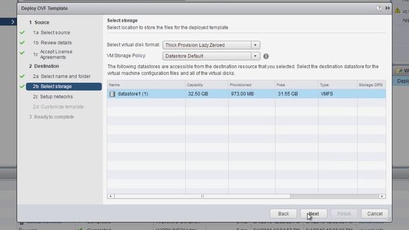Click the Cancel button
This screenshot has height=230, width=409.
(x=374, y=213)
